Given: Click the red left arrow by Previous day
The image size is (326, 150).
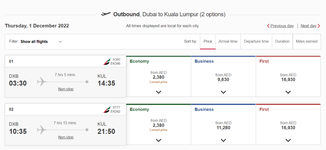Looking at the screenshot, I should coord(268,26).
